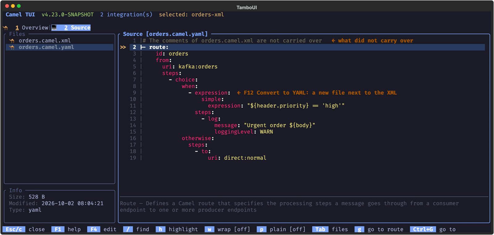The height and width of the screenshot is (235, 494).
Task: Click the g go to route hint
Action: (379, 229)
